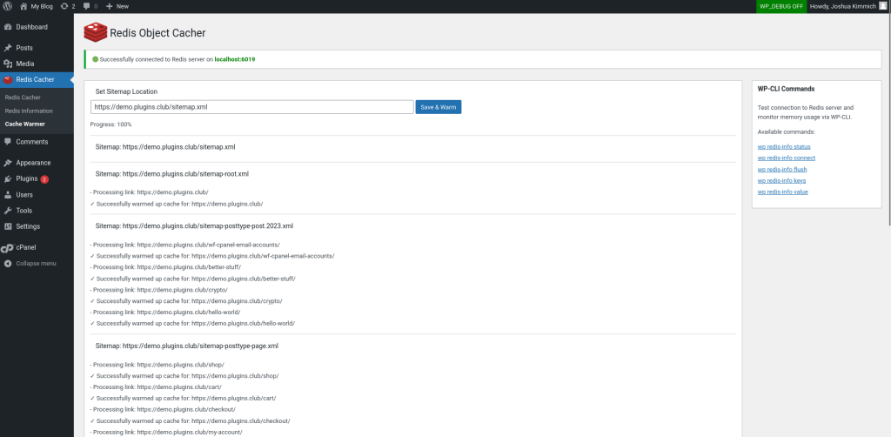Click Successfully warmed up cache for cart line

click(x=183, y=399)
